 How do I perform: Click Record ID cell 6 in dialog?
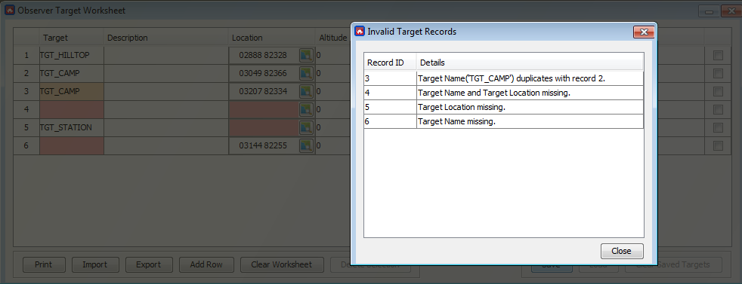pyautogui.click(x=390, y=121)
